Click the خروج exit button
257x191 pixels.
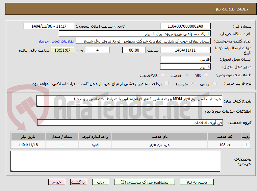click(56, 182)
